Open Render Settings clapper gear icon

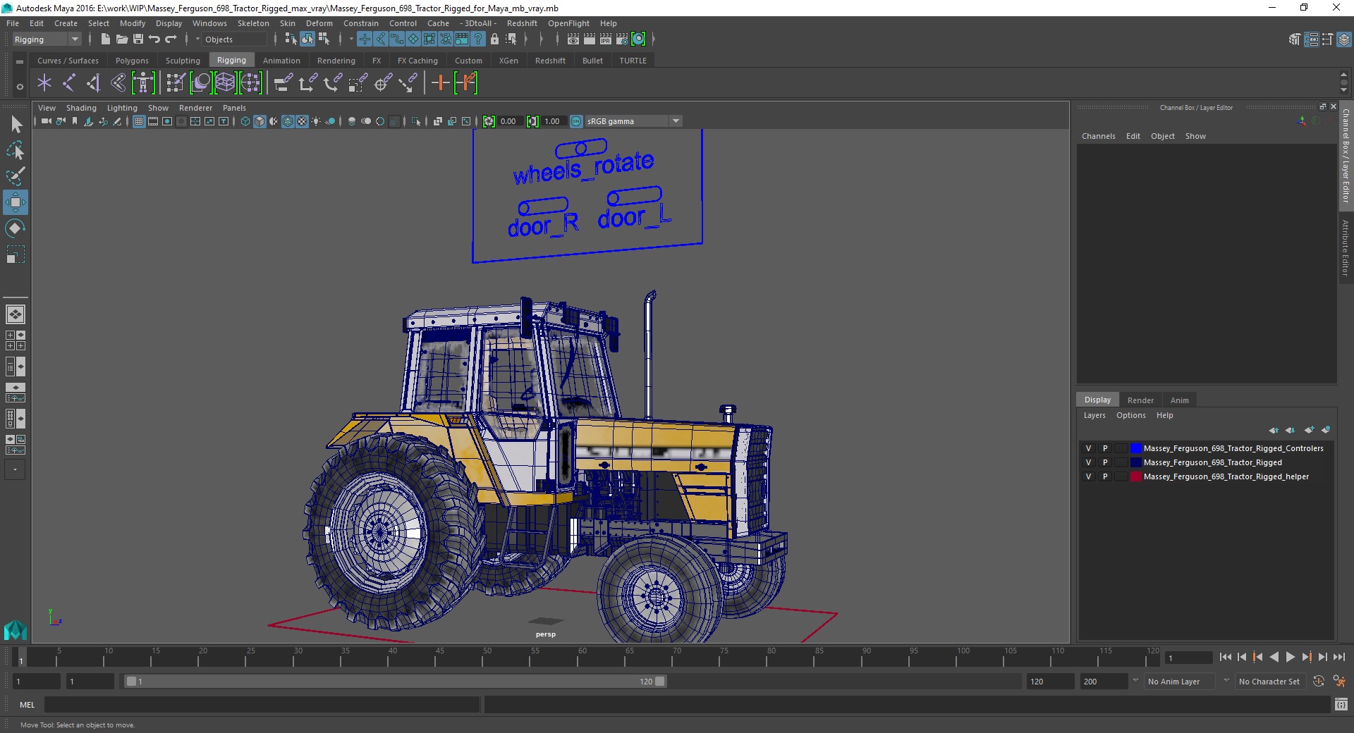(622, 39)
